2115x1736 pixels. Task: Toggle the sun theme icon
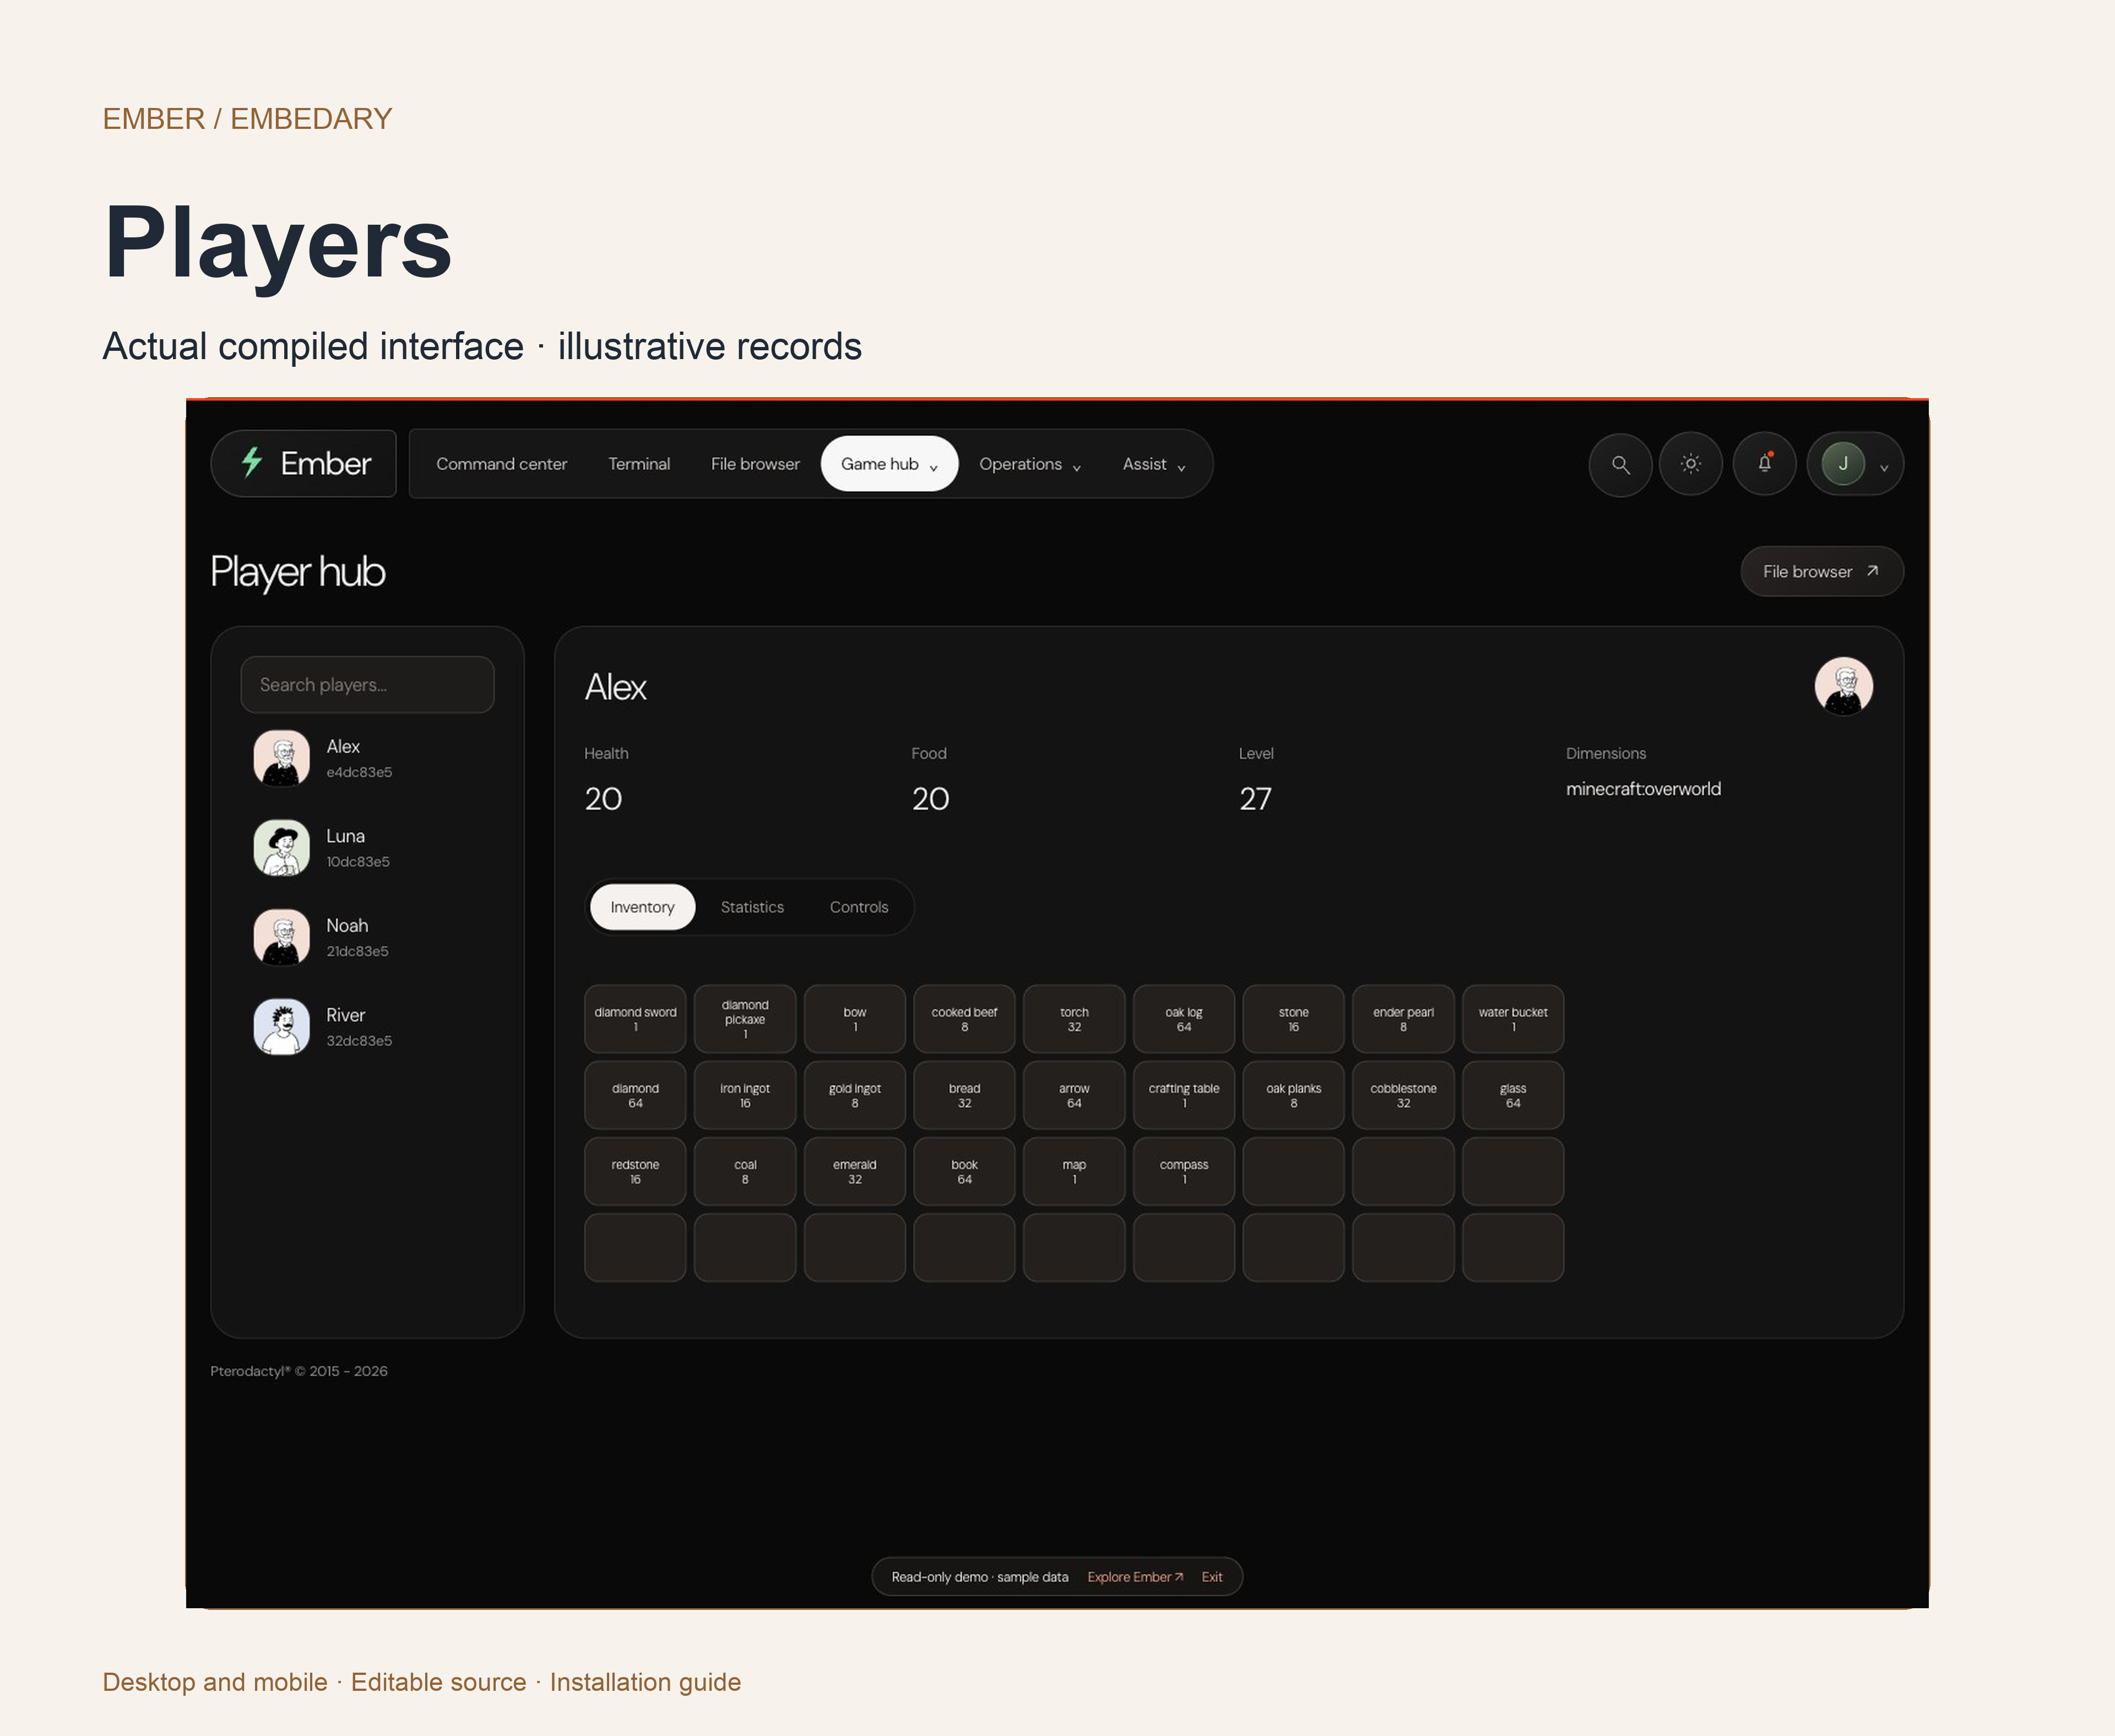coord(1691,464)
